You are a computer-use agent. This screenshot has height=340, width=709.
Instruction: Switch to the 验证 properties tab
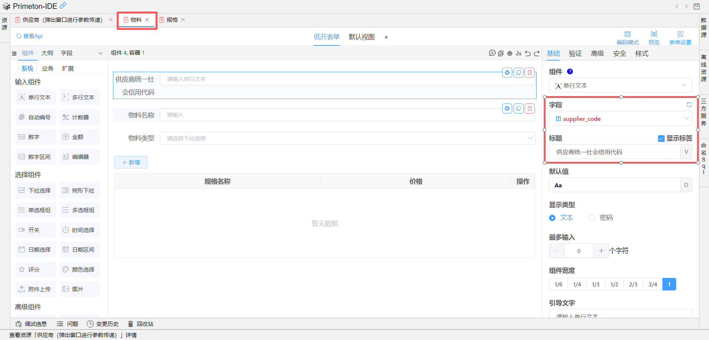tap(575, 54)
